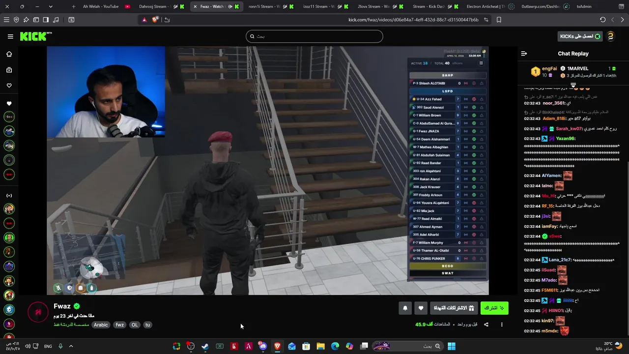Image resolution: width=629 pixels, height=354 pixels.
Task: Expand the gift leaderboard arrow in chat
Action: pyautogui.click(x=573, y=86)
